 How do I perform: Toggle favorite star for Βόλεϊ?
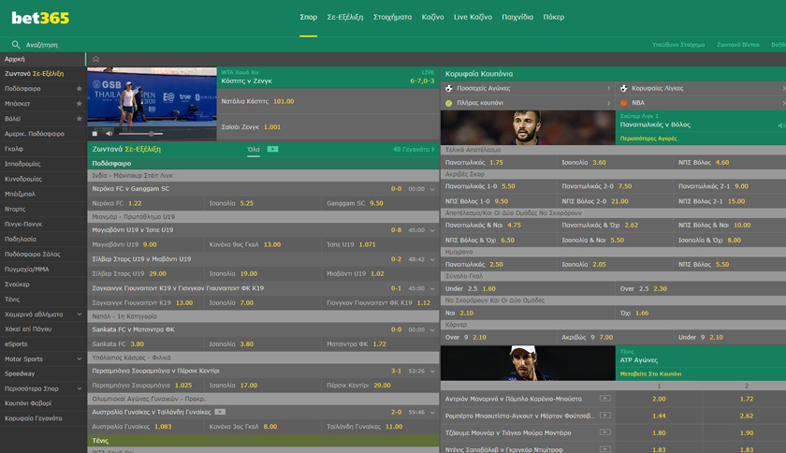point(79,118)
